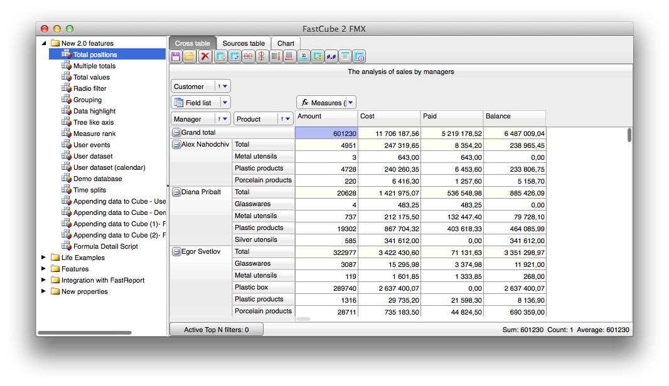
Task: Open the Grouping example
Action: tap(87, 100)
